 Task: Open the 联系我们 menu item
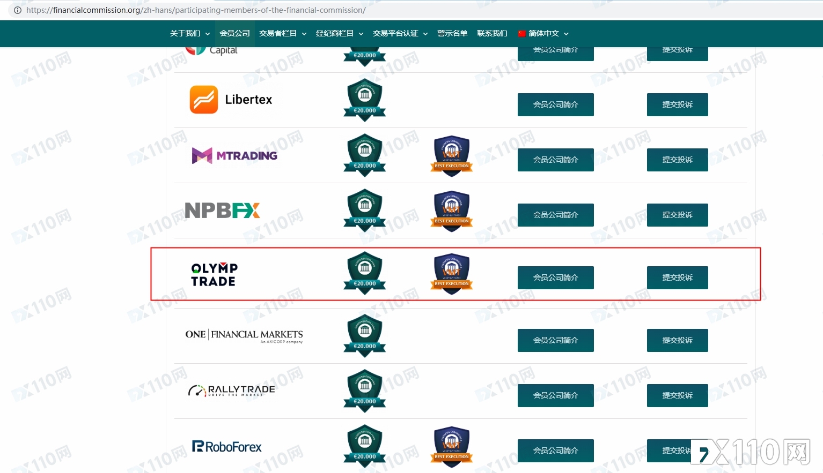(491, 33)
